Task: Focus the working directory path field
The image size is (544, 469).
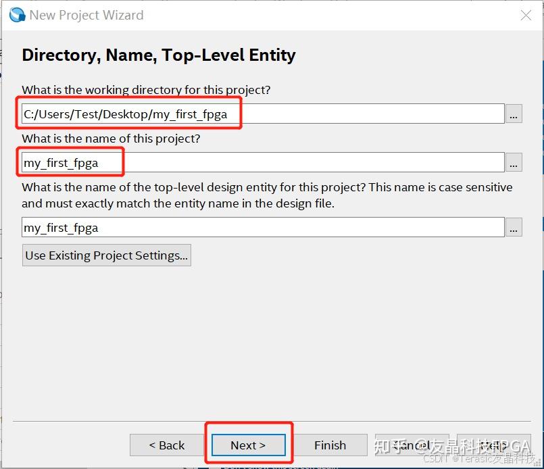Action: tap(262, 114)
